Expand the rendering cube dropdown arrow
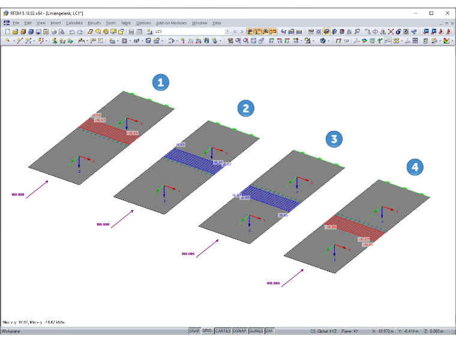 (329, 41)
